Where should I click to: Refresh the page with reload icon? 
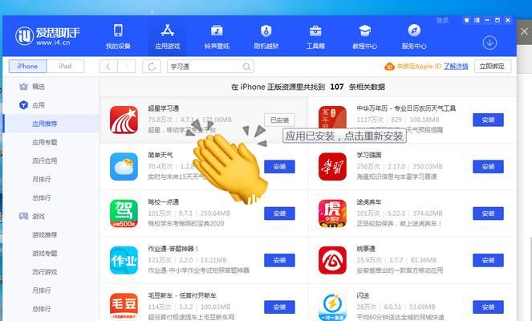pos(152,67)
